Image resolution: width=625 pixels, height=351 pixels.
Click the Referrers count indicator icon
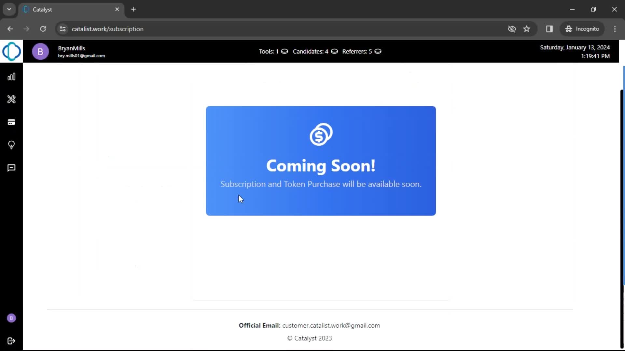tap(377, 51)
